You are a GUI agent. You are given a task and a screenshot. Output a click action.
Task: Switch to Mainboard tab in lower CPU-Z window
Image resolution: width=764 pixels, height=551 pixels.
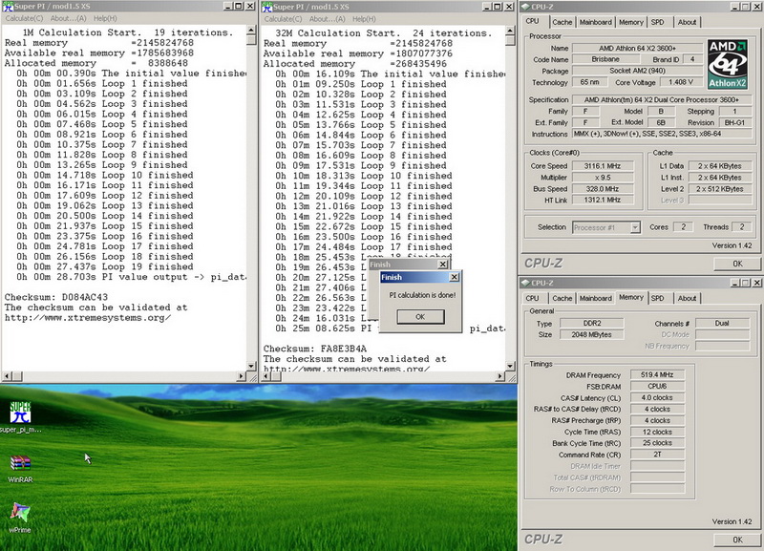point(595,298)
